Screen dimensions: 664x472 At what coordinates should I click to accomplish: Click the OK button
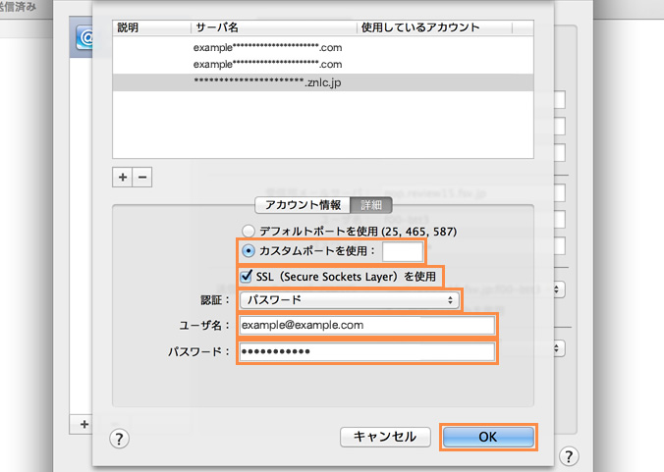(x=488, y=437)
